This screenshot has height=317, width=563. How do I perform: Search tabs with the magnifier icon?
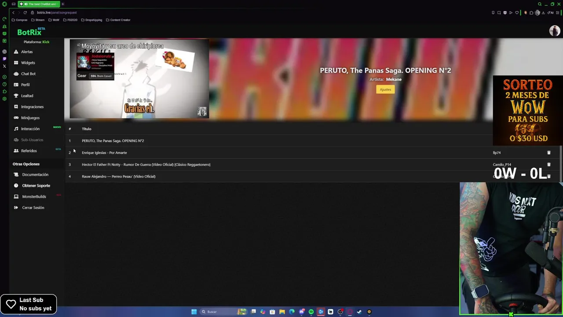point(540,4)
